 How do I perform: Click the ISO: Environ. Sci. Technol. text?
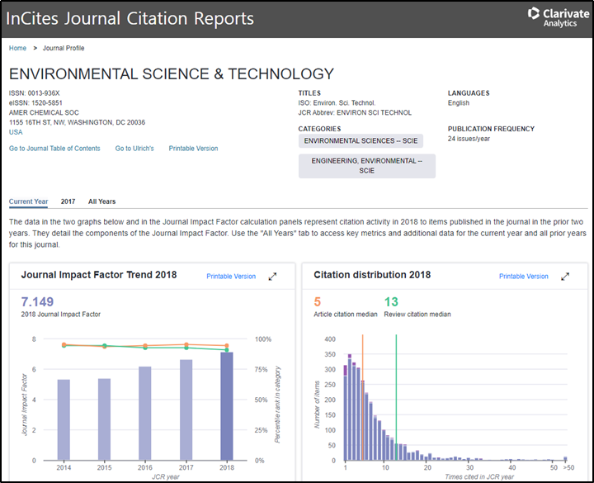337,102
